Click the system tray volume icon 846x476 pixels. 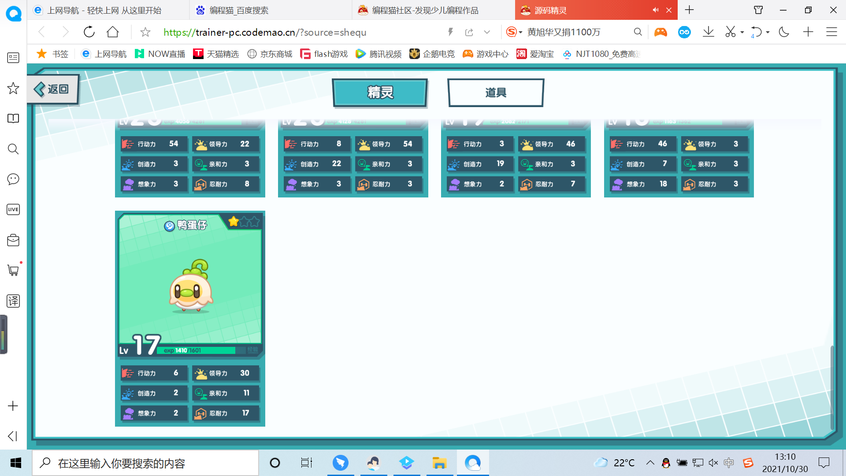[713, 463]
